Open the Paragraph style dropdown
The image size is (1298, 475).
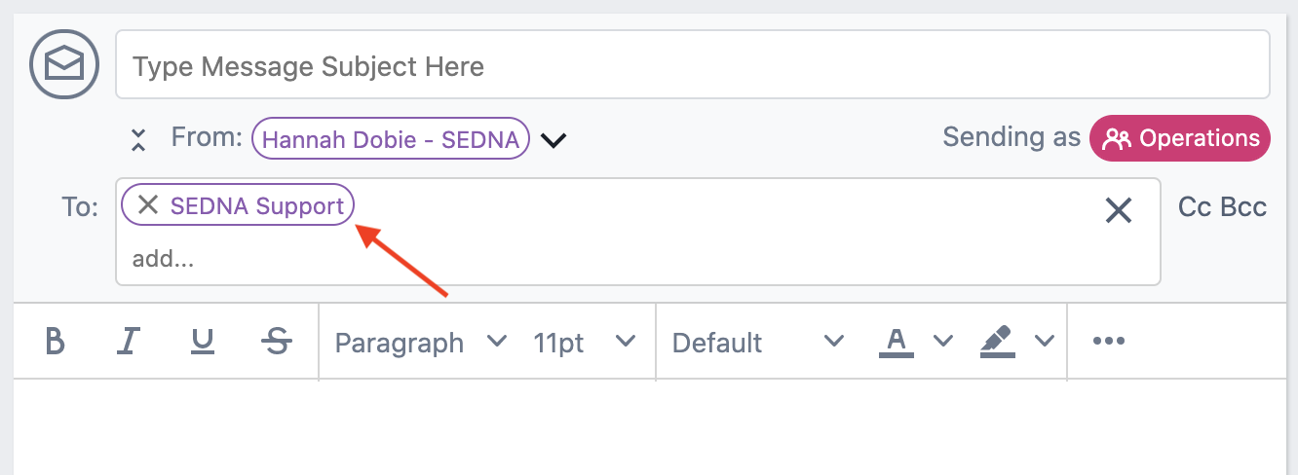click(x=421, y=342)
